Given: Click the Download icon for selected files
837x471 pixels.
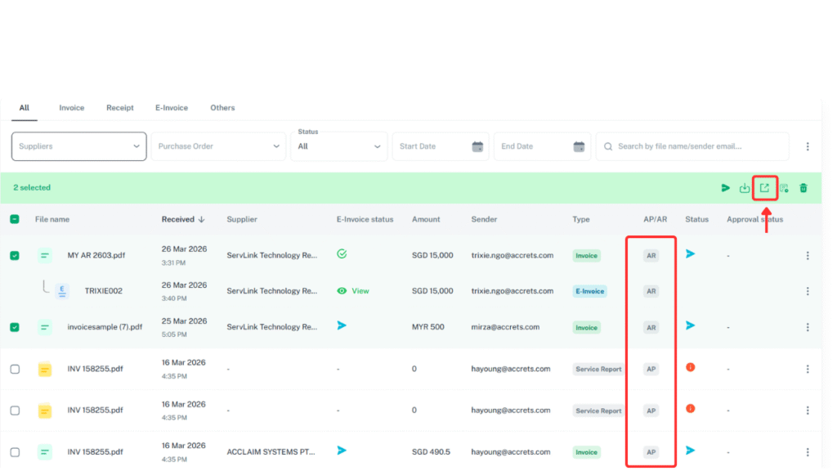Looking at the screenshot, I should [745, 187].
